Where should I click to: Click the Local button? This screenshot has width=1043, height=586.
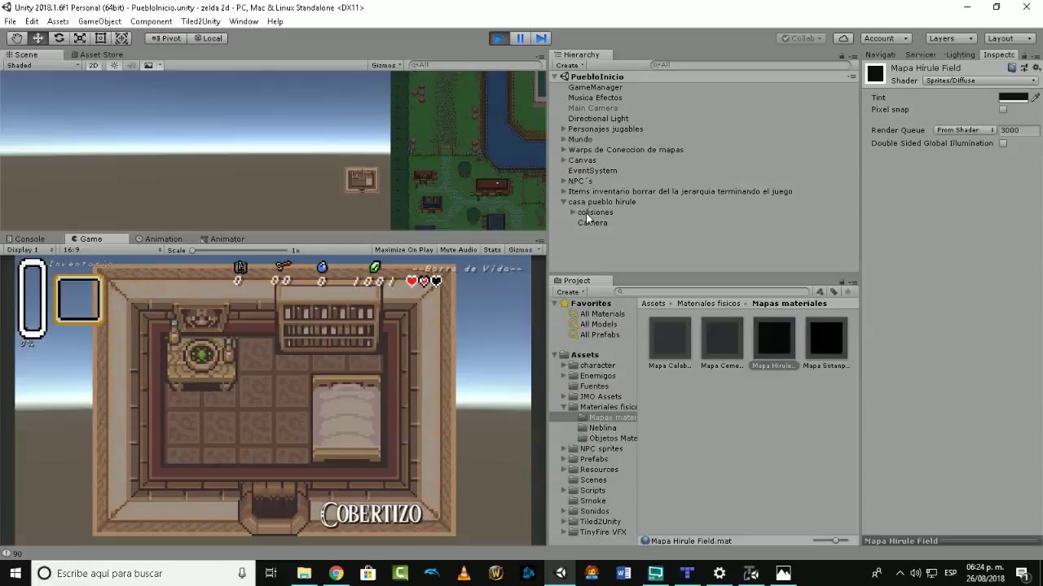(207, 38)
